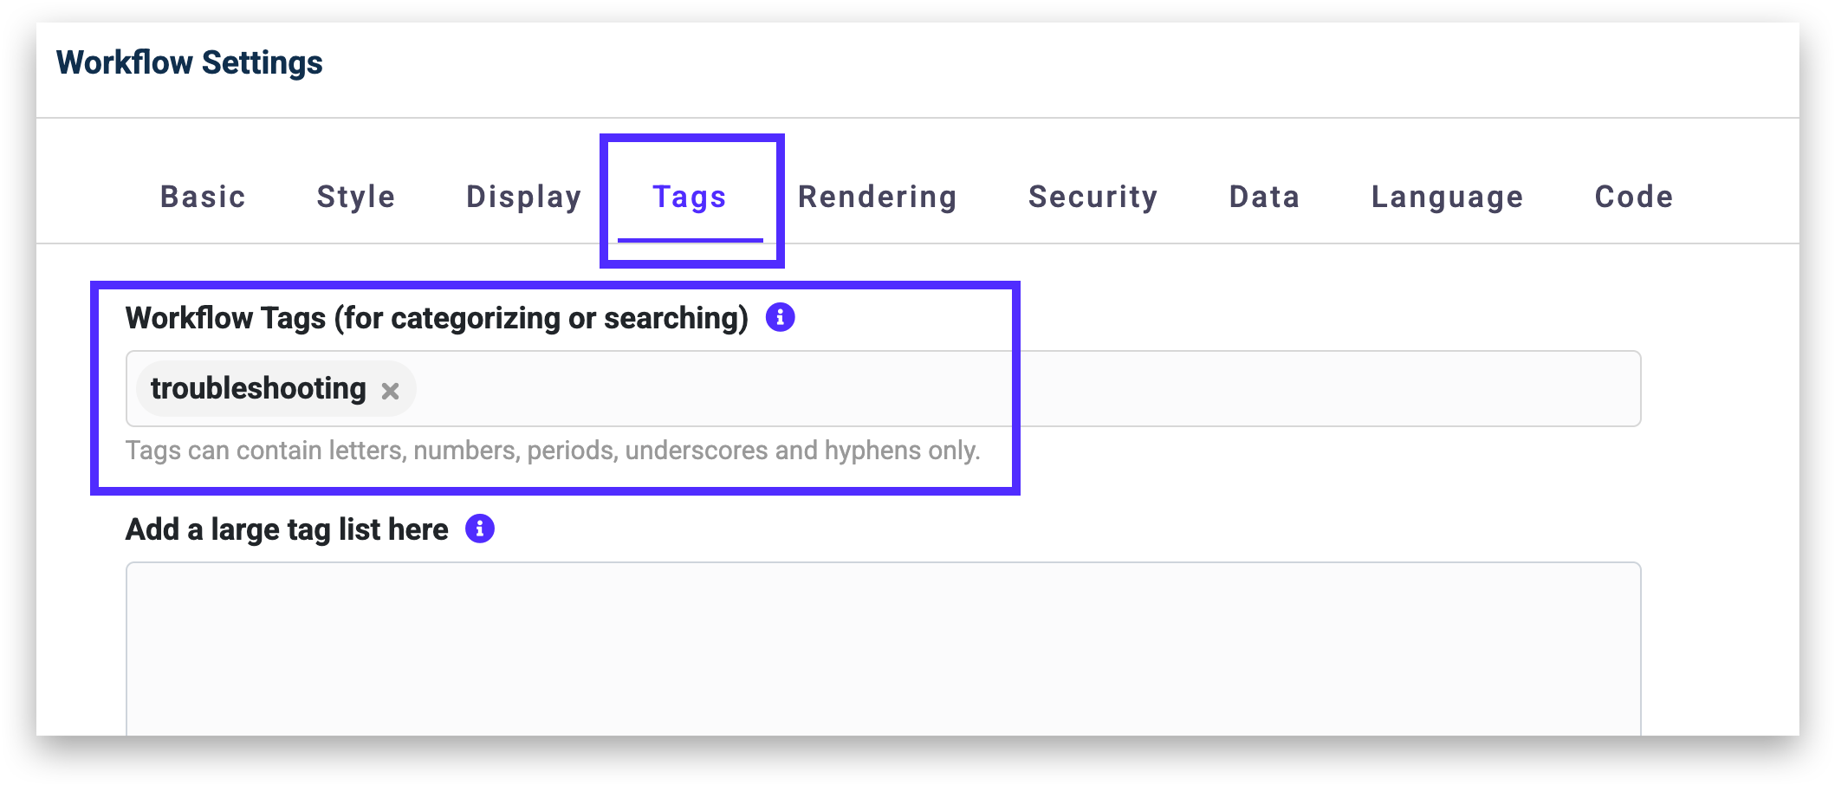1835x785 pixels.
Task: View the Data settings tab
Action: pyautogui.click(x=1264, y=197)
